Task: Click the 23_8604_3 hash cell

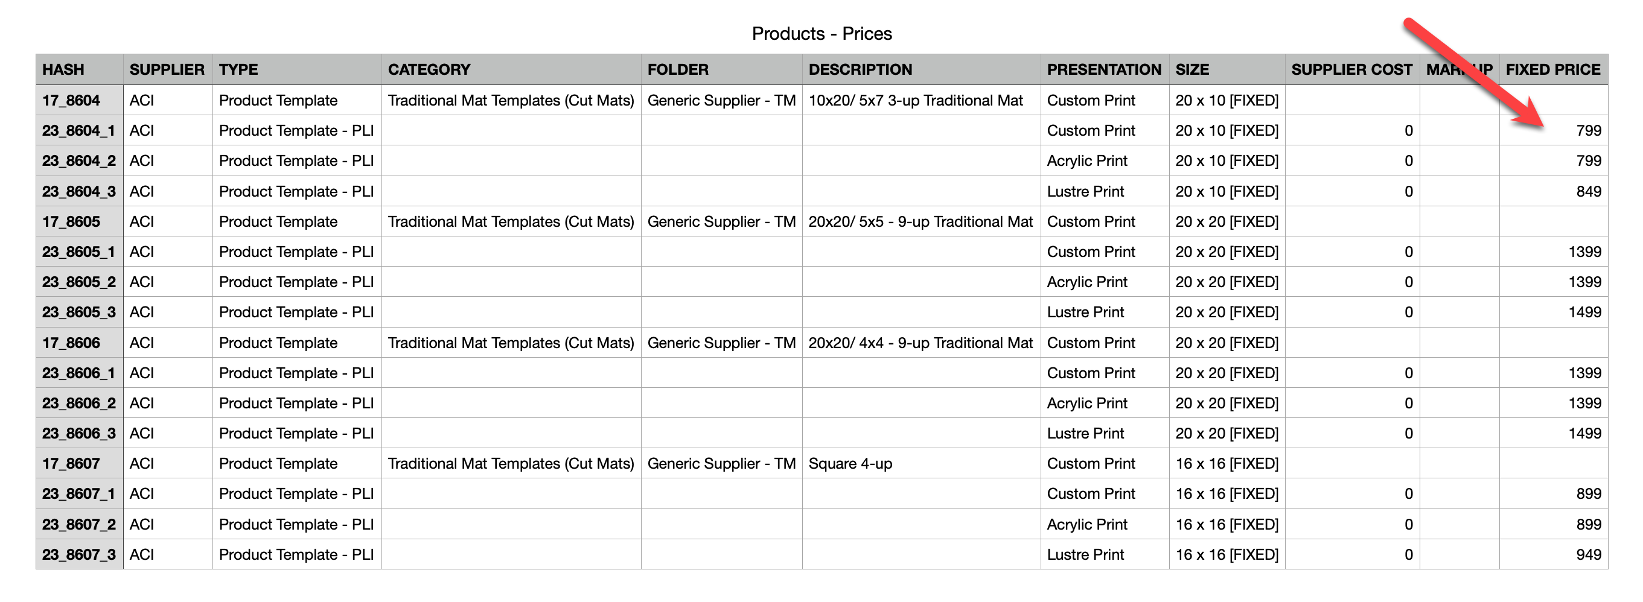Action: (x=78, y=191)
